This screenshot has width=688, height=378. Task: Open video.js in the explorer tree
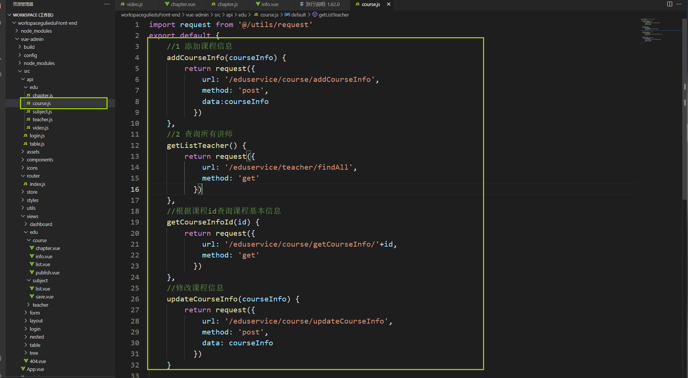point(40,128)
